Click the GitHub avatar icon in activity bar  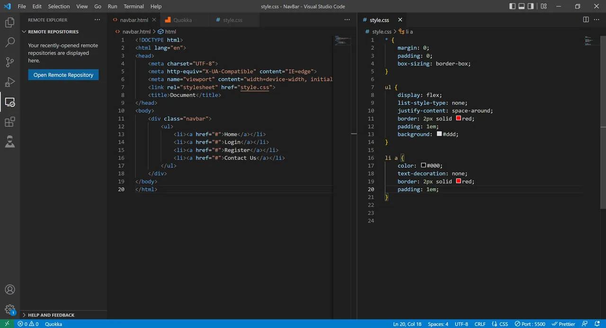10,142
